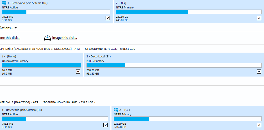This screenshot has height=130, width=264.
Task: Uncheck the F: partition checkbox
Action: pyautogui.click(x=259, y=18)
